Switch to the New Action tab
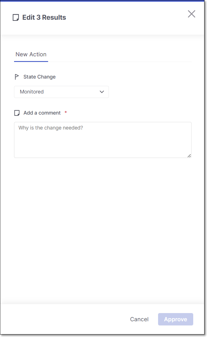 click(x=31, y=54)
